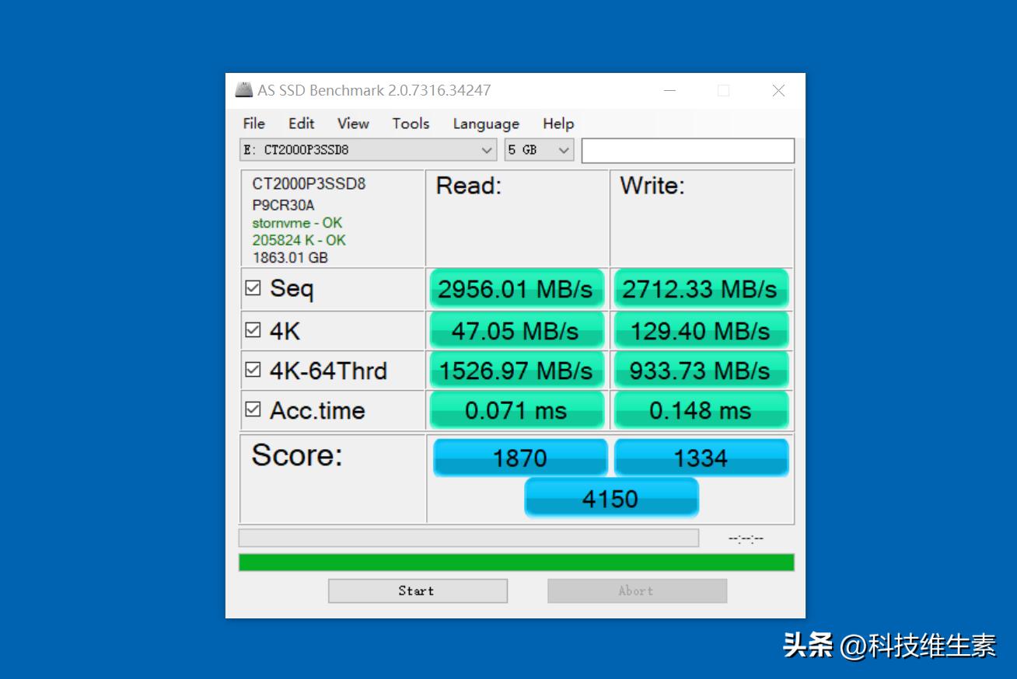1017x679 pixels.
Task: Click the grey progress bar above the green bar
Action: coord(470,537)
